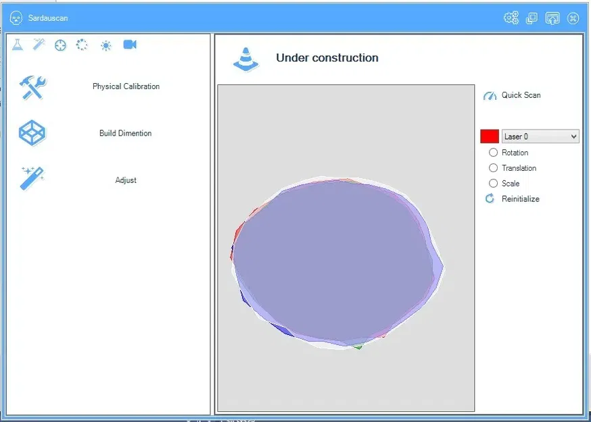This screenshot has width=591, height=422.
Task: Open settings gears in title bar
Action: click(511, 18)
